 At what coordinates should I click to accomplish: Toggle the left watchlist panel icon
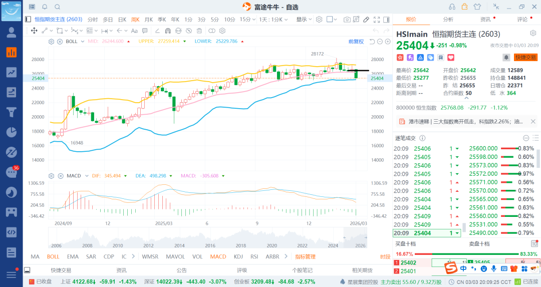(x=28, y=20)
